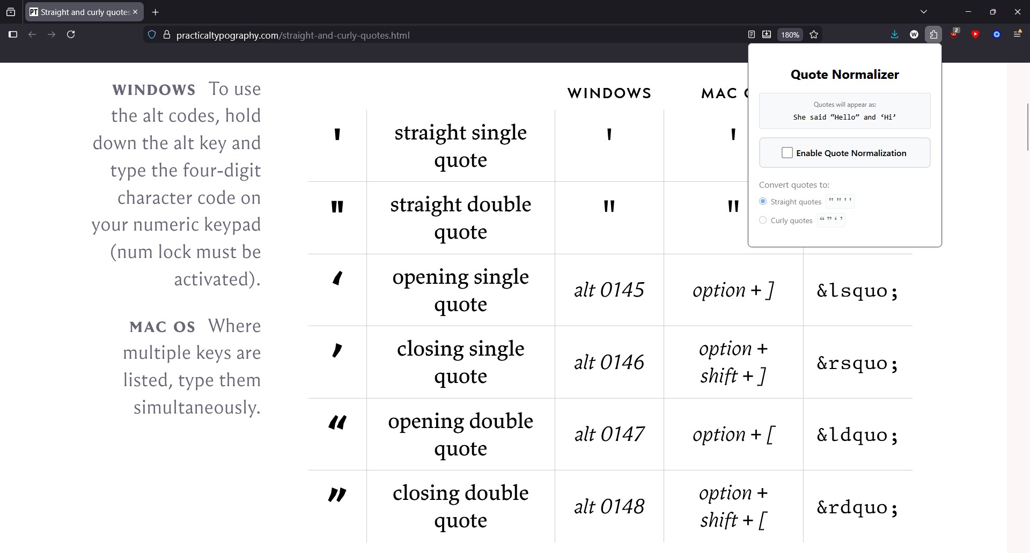Navigate back to the previous page
Screen dimensions: 1030x553
32,34
